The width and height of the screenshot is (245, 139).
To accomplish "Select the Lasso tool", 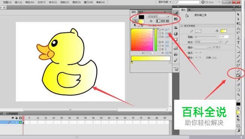I will pyautogui.click(x=238, y=32).
